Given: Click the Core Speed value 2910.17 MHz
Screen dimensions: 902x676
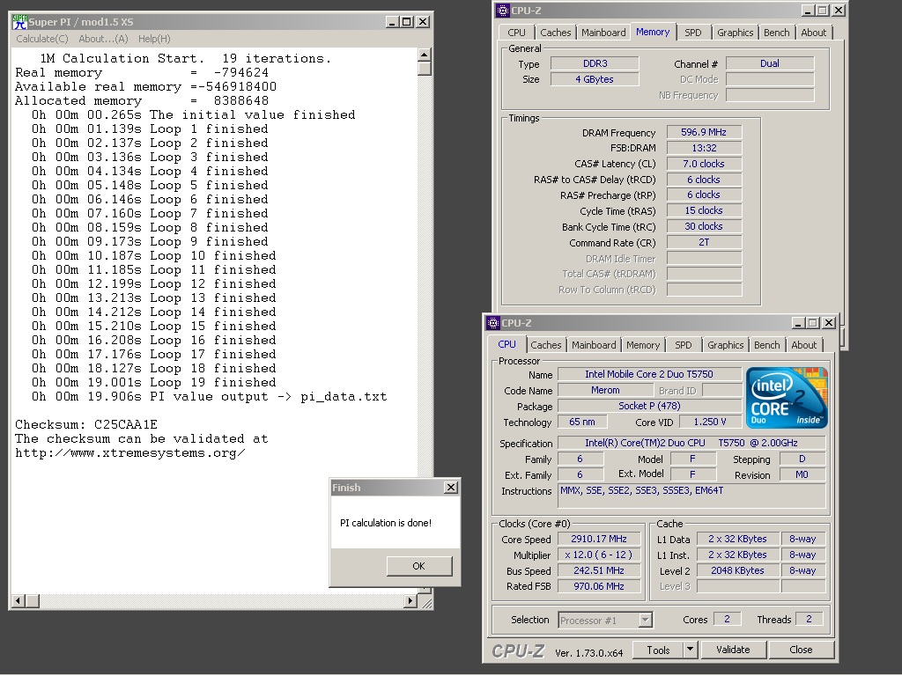Looking at the screenshot, I should tap(599, 540).
